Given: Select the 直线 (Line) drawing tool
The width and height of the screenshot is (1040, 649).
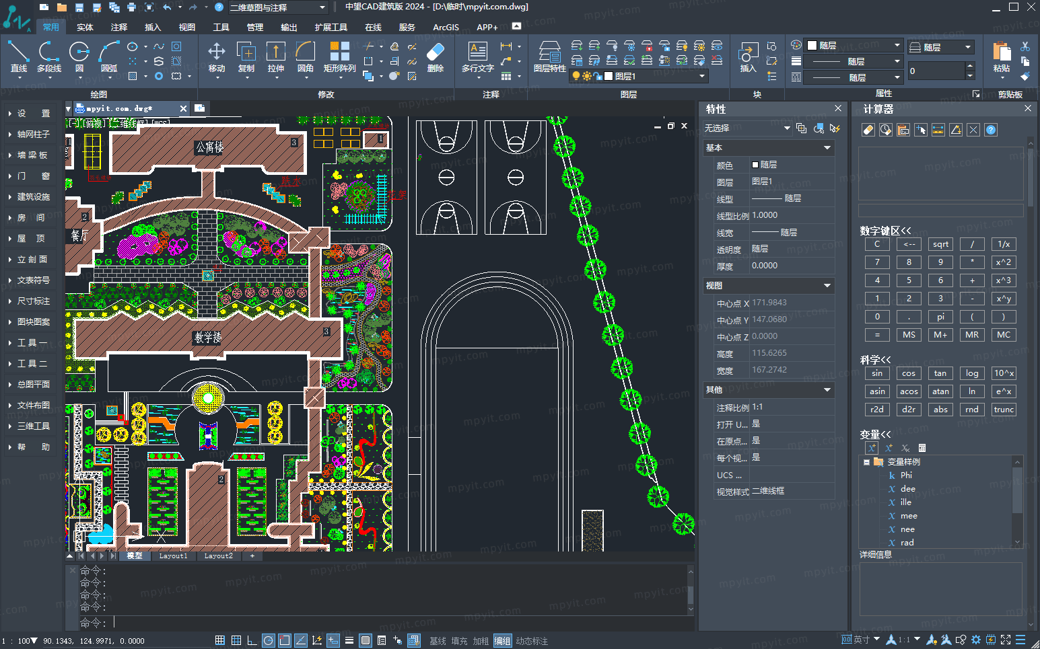Looking at the screenshot, I should 18,57.
